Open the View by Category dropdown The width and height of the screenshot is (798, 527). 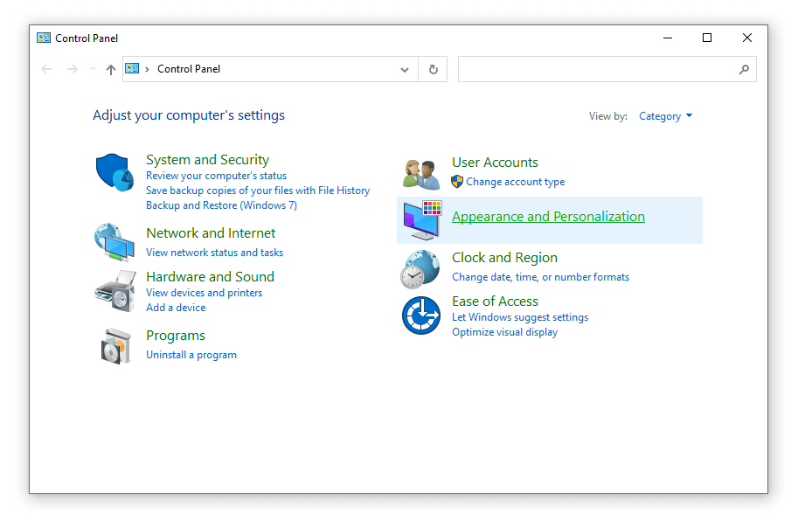coord(666,116)
